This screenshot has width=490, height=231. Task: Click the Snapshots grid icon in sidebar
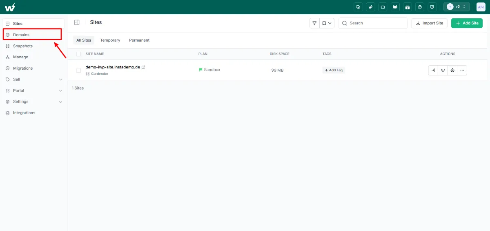pos(8,46)
